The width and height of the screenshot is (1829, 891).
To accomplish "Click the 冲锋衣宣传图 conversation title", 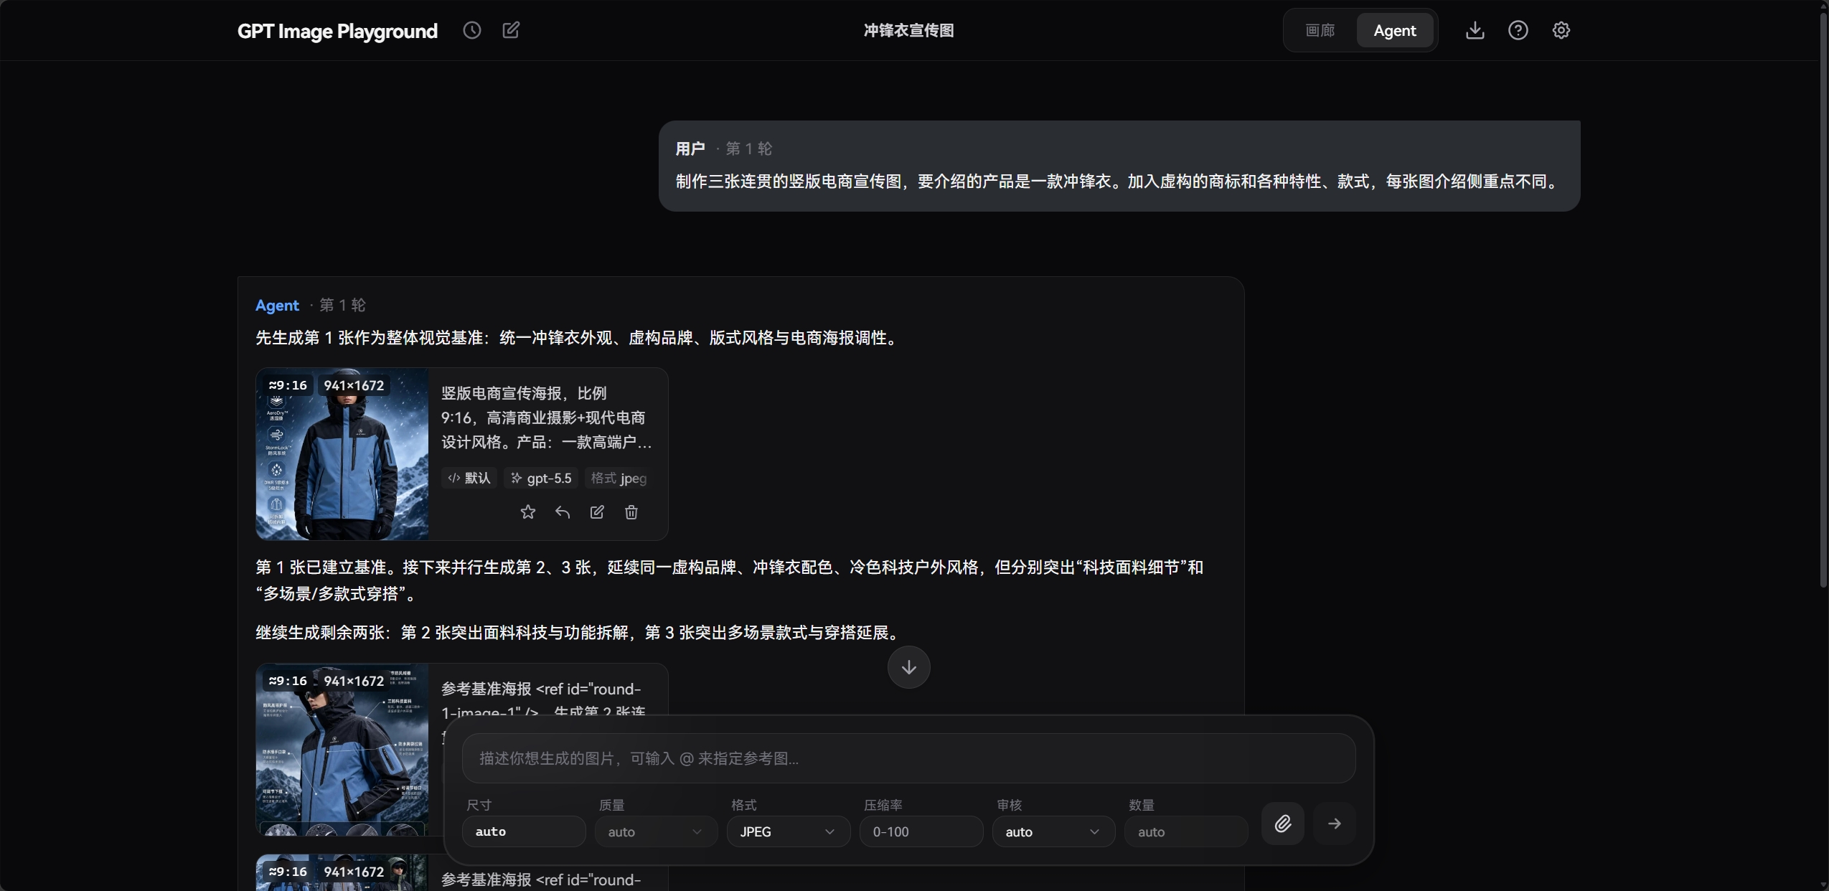I will click(x=908, y=30).
